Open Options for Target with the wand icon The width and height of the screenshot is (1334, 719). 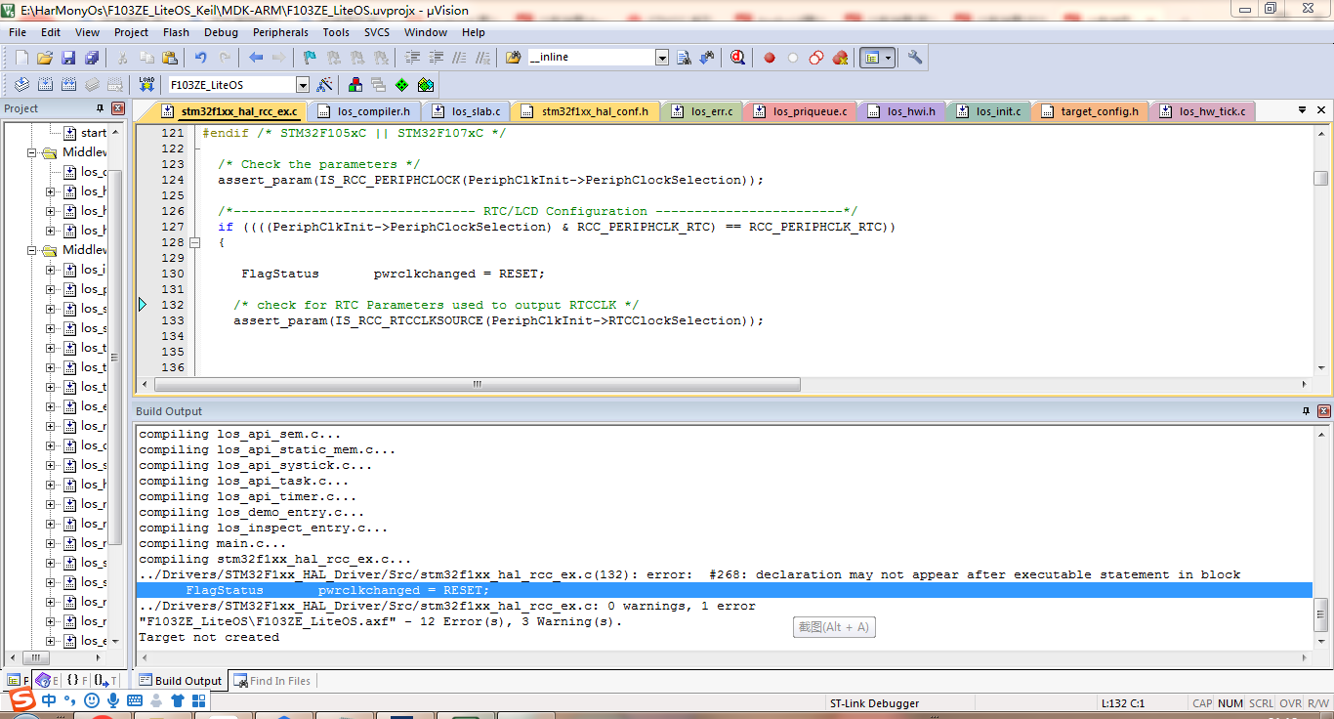(322, 84)
